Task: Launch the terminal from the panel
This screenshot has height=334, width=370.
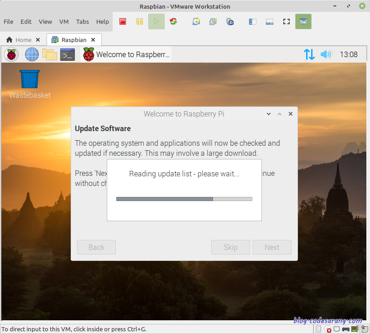Action: click(68, 54)
